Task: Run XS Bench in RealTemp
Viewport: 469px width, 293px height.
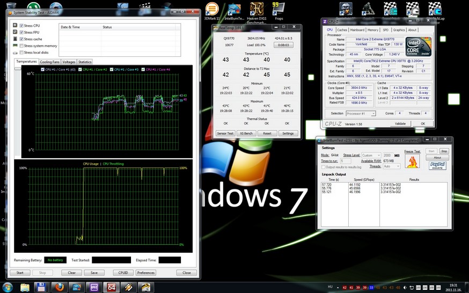Action: [x=246, y=133]
